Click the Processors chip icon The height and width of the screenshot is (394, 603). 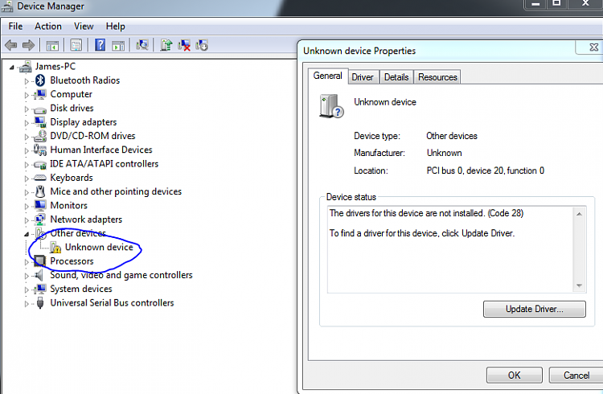tap(40, 261)
